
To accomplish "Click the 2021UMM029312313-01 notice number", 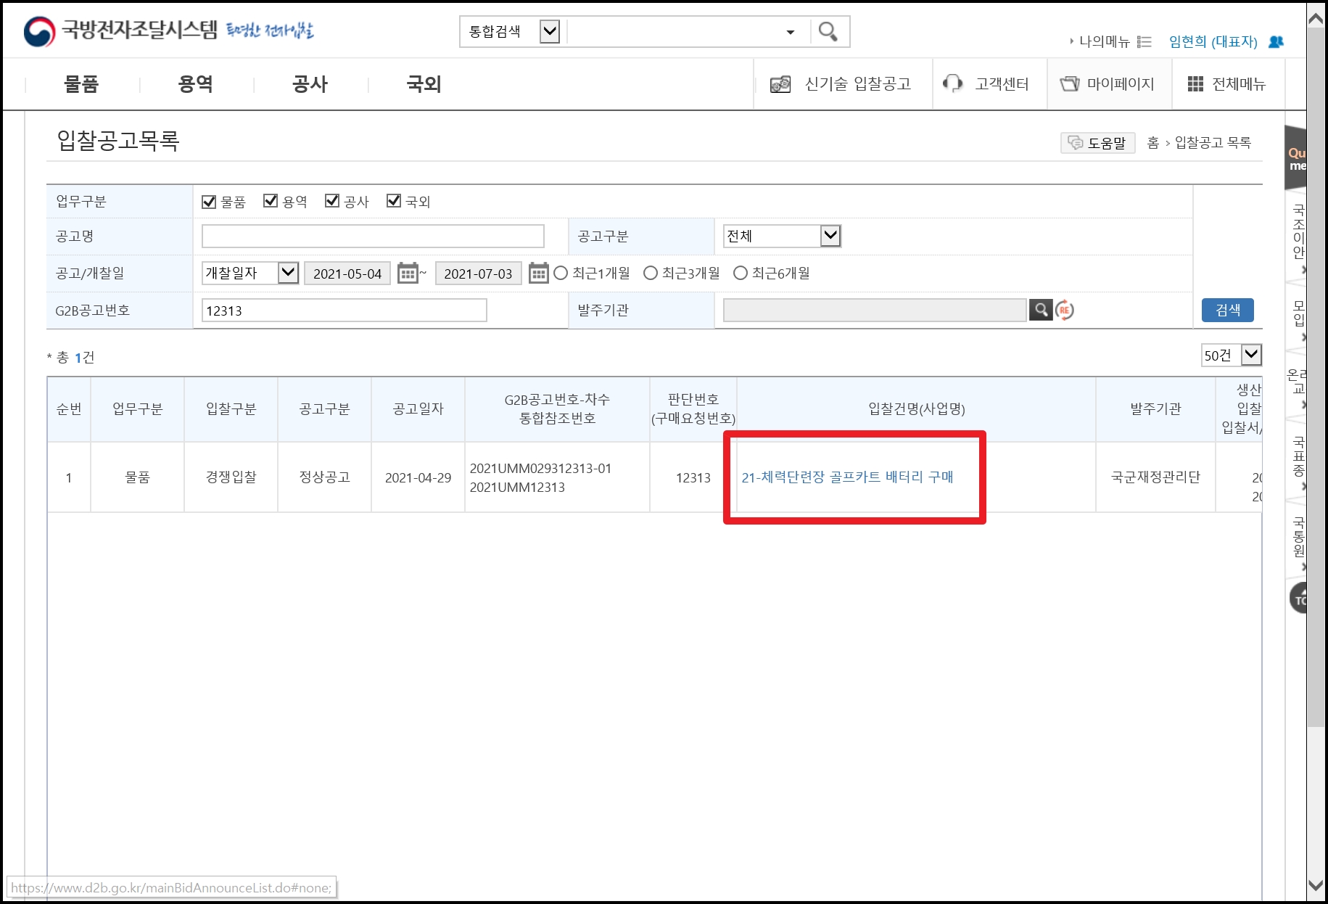I will pos(540,468).
